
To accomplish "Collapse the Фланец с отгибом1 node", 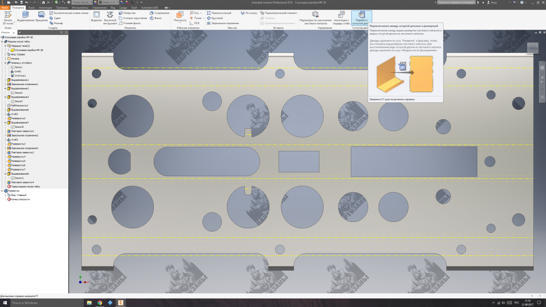I will tap(5, 63).
